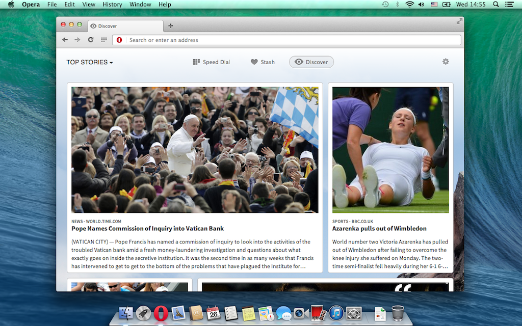Focus the search or address field
Viewport: 522px width, 326px height.
pos(291,40)
